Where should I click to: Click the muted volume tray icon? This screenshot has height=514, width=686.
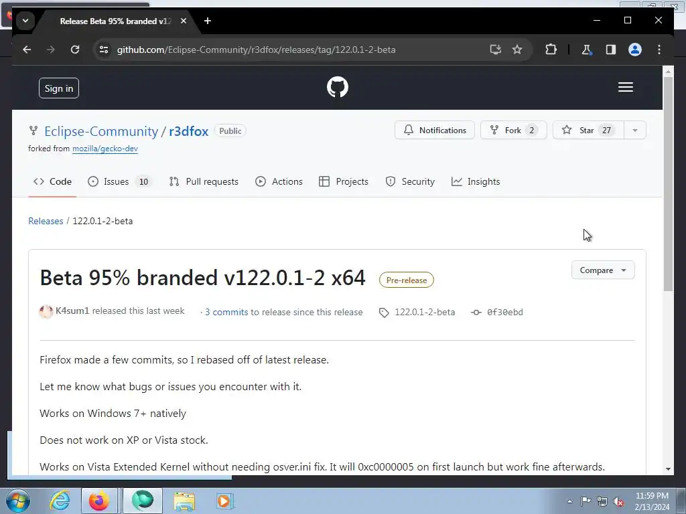tap(618, 501)
